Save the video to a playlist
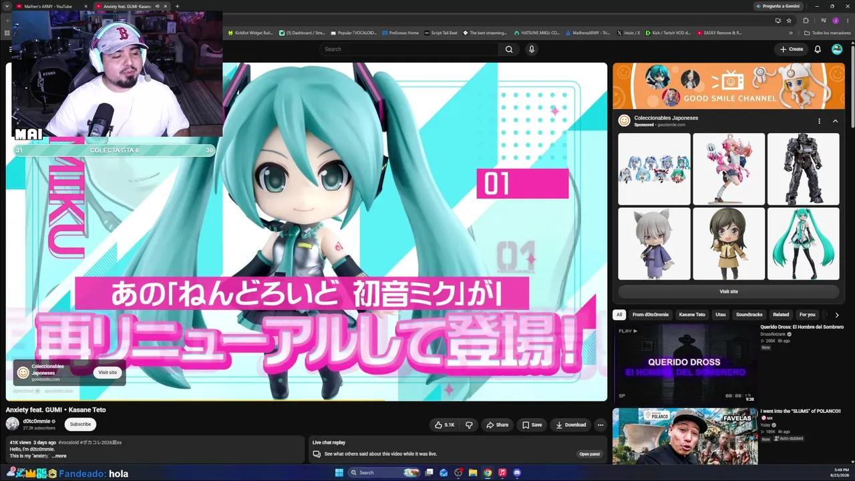 [532, 425]
